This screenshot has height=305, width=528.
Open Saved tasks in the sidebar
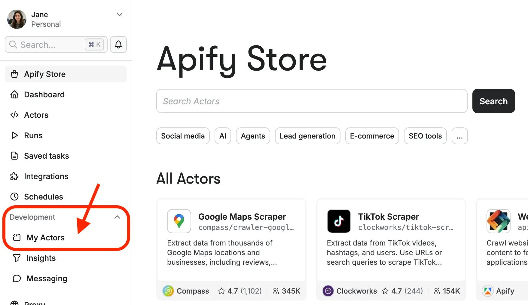tap(66, 156)
